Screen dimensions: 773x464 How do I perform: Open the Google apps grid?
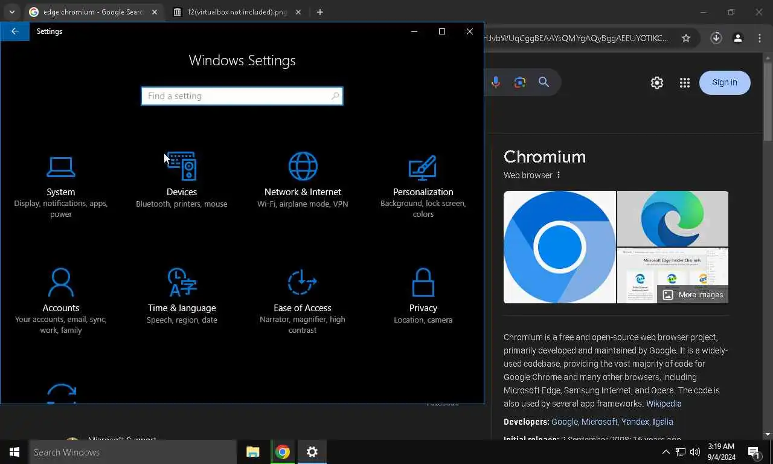(684, 83)
